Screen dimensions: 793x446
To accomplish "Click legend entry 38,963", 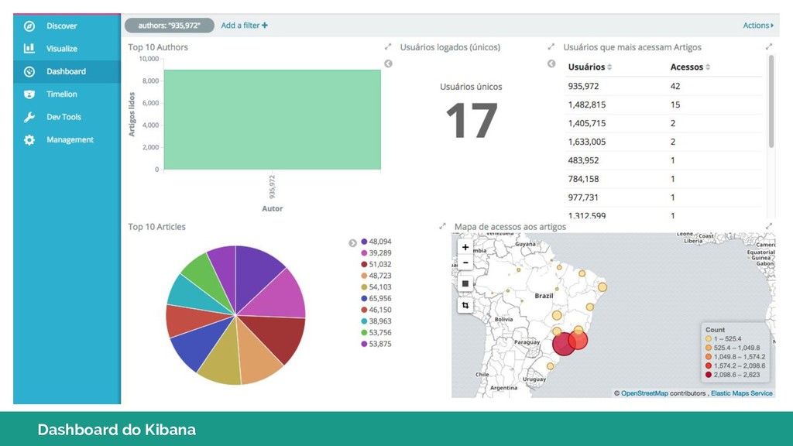I will pos(376,321).
